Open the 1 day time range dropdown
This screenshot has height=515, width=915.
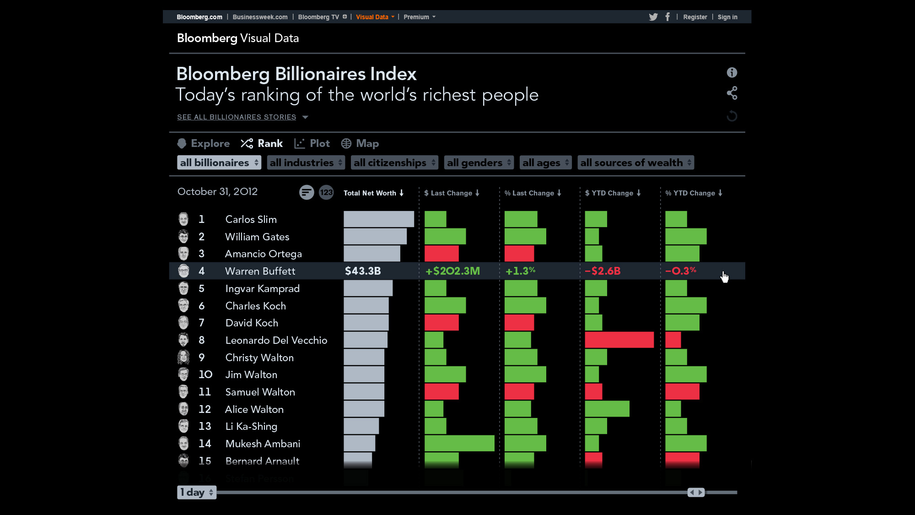(197, 492)
